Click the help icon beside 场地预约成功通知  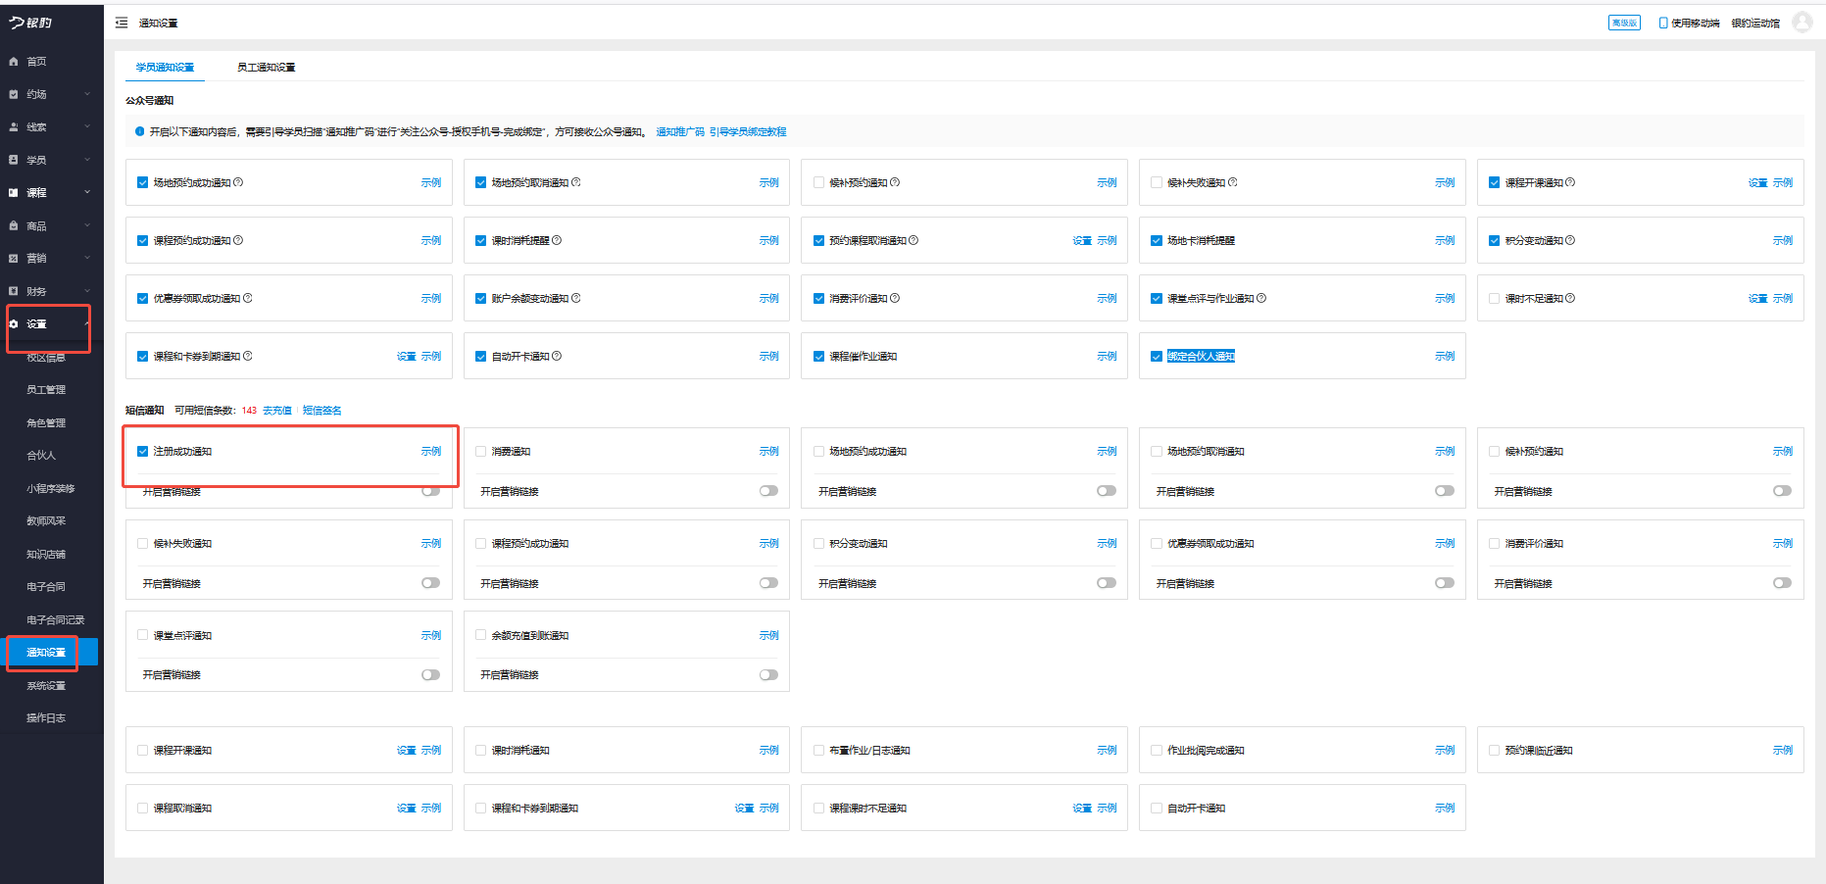238,182
